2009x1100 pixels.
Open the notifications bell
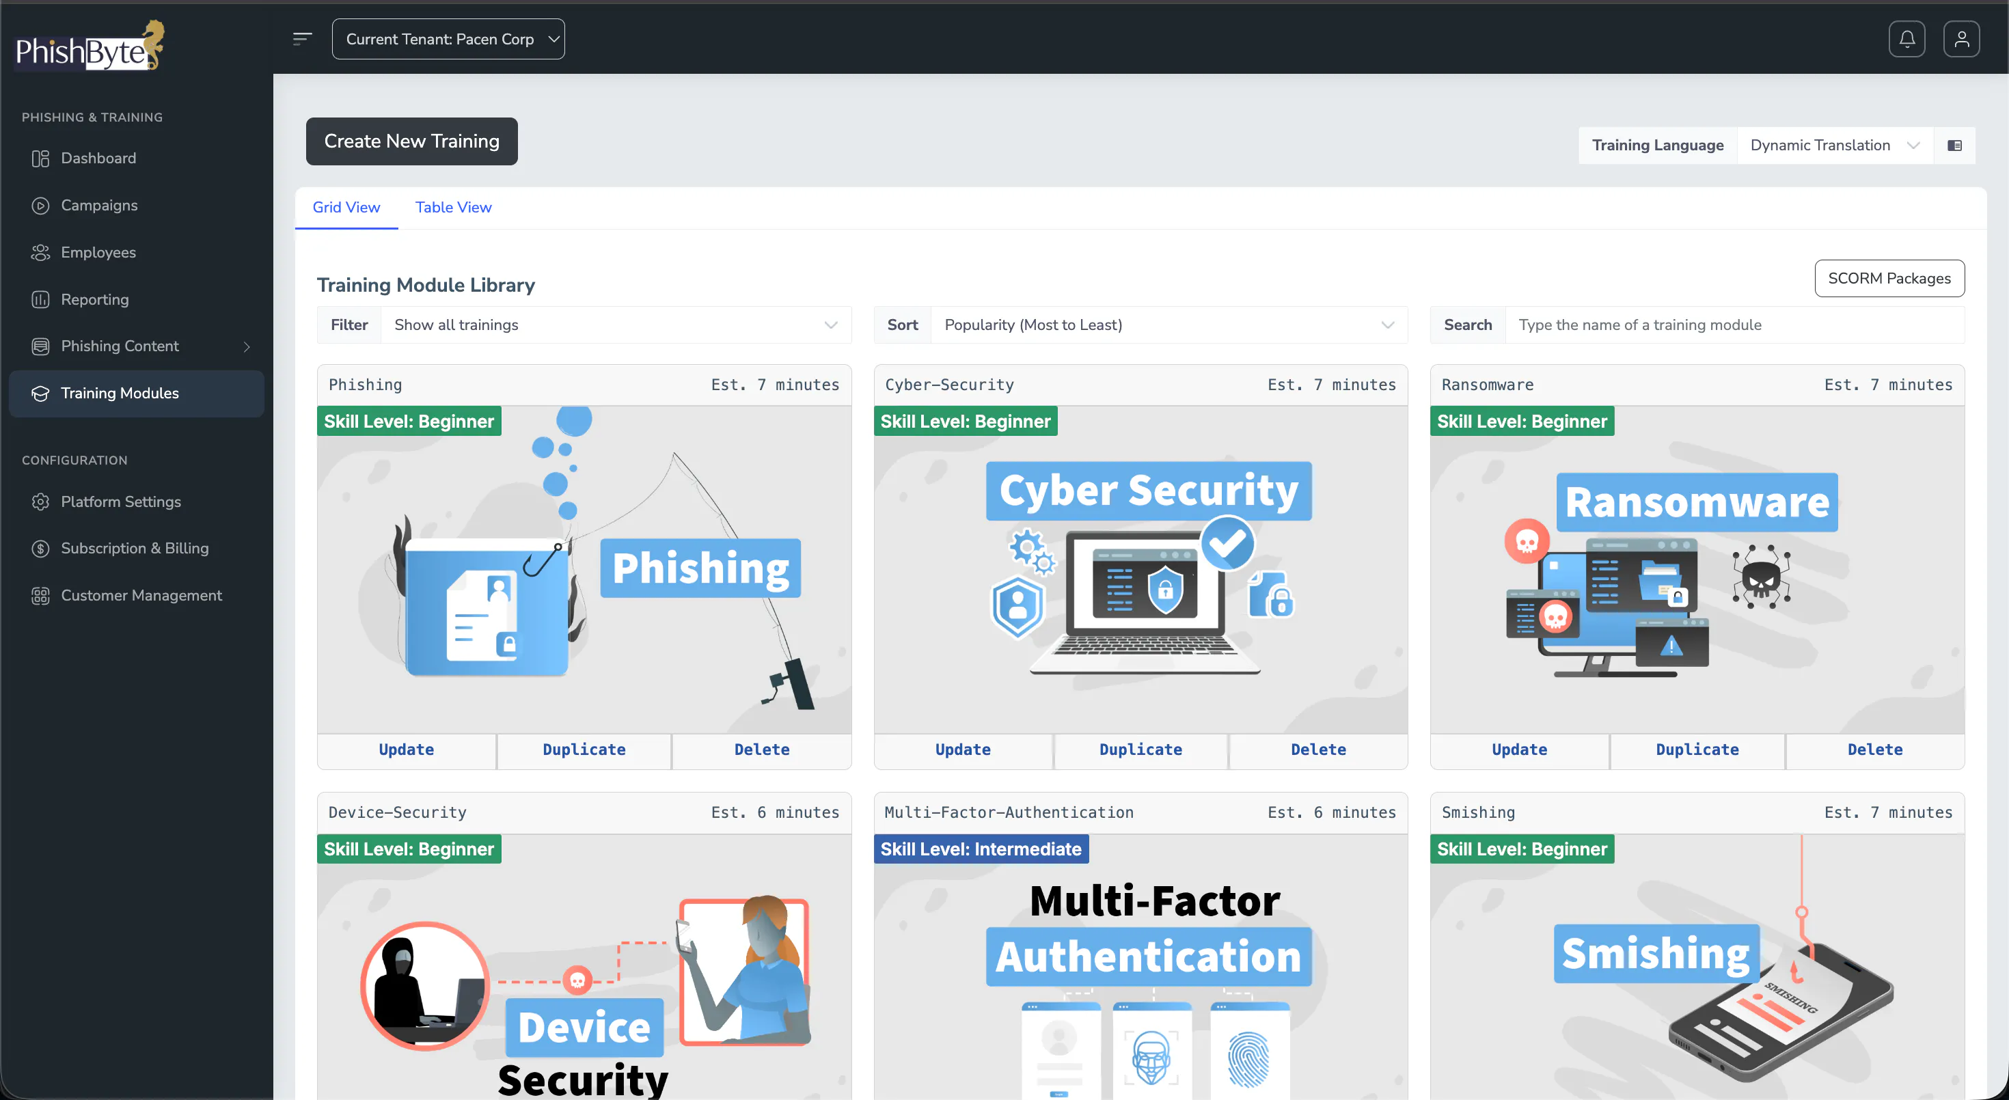click(x=1906, y=39)
